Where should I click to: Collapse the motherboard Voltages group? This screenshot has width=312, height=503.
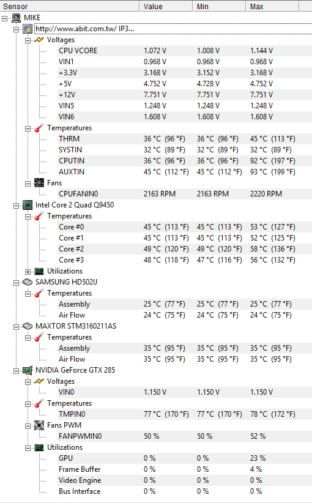pyautogui.click(x=28, y=40)
